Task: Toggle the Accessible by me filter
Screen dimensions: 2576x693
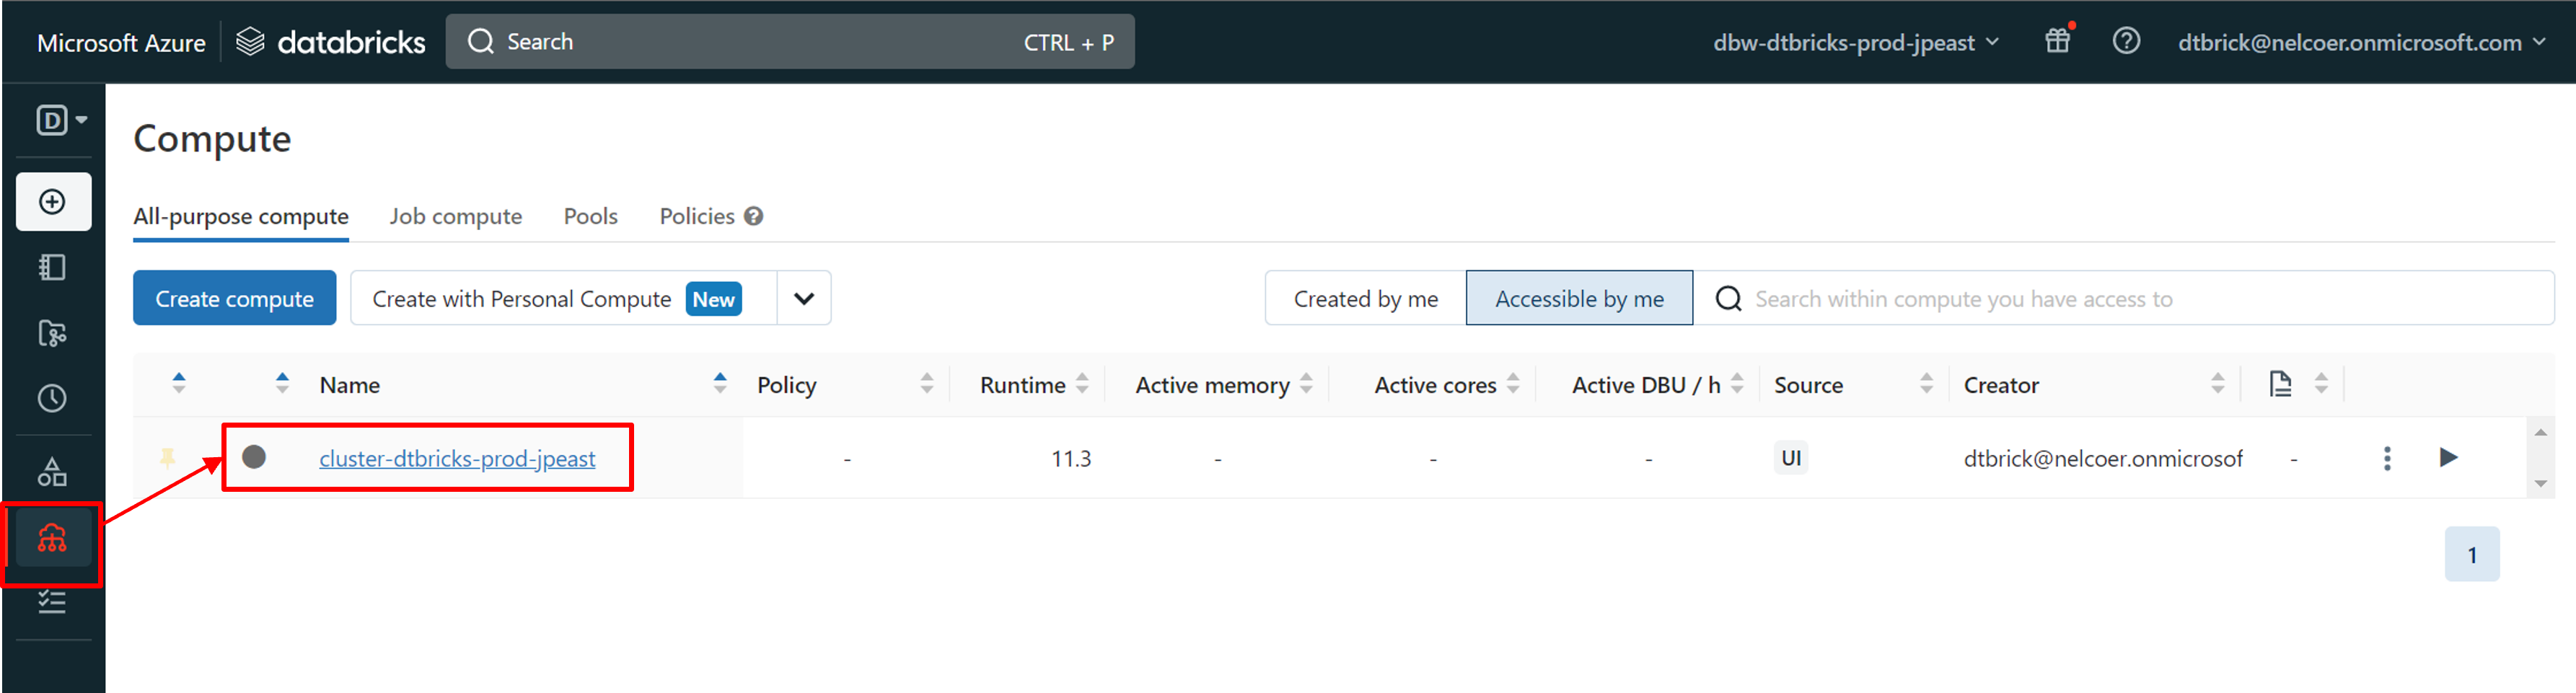Action: [1578, 299]
